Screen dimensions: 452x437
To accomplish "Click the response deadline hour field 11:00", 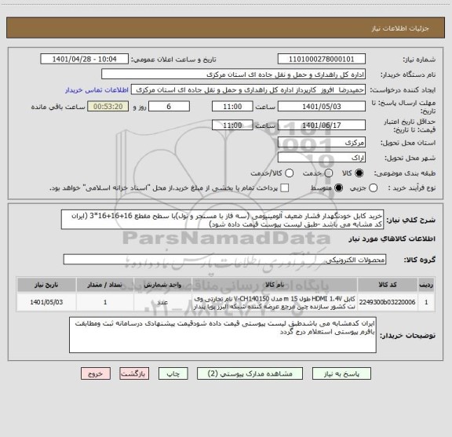I will (x=232, y=107).
